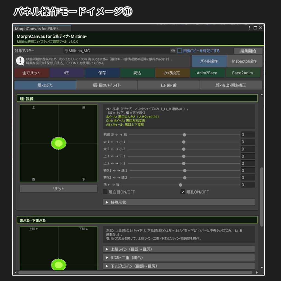The image size is (281, 281).
Task: Click the 視線 左←→右 slider handle
Action: pyautogui.click(x=184, y=134)
